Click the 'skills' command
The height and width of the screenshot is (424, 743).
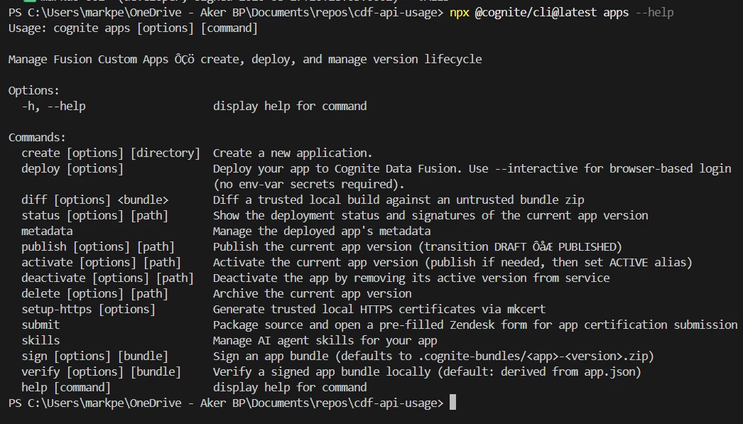click(40, 341)
